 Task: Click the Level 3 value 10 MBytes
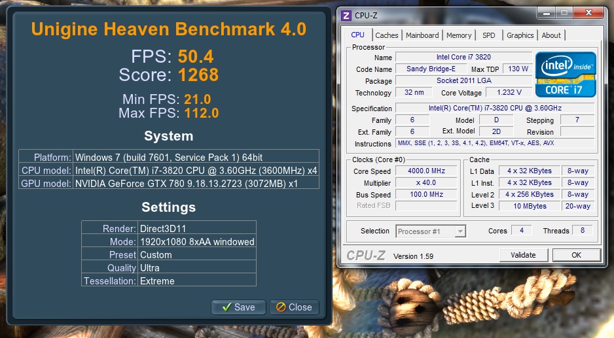click(530, 206)
